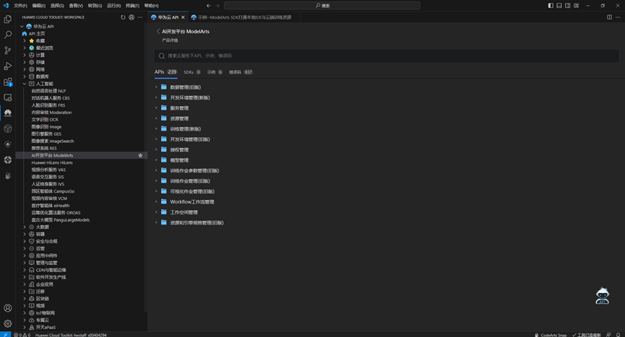
Task: Expand the 最近浏览 tree node
Action: [25, 48]
